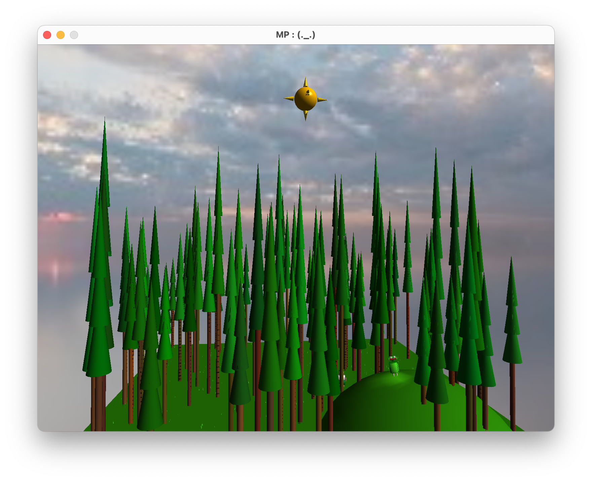This screenshot has height=481, width=592.
Task: Click the frog character's head with red mouth
Action: pyautogui.click(x=393, y=359)
